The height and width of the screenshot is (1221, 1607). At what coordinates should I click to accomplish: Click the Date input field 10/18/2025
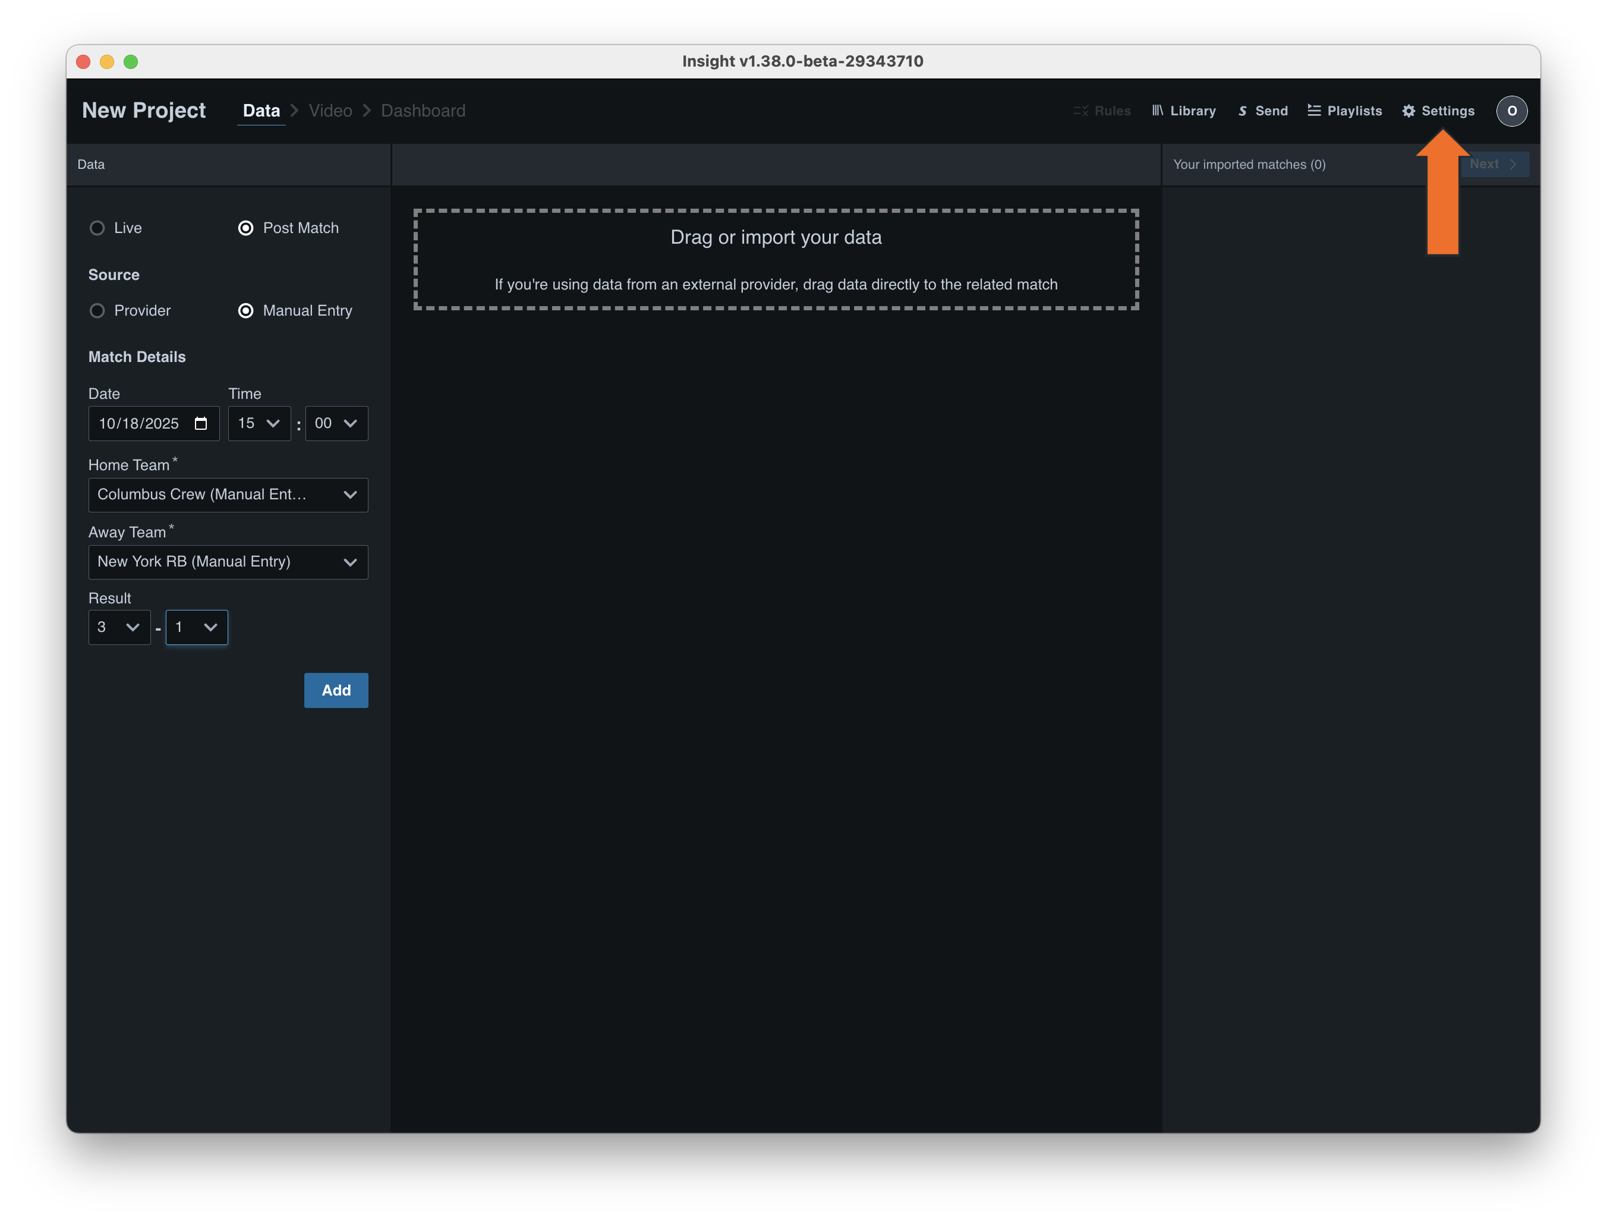click(154, 424)
